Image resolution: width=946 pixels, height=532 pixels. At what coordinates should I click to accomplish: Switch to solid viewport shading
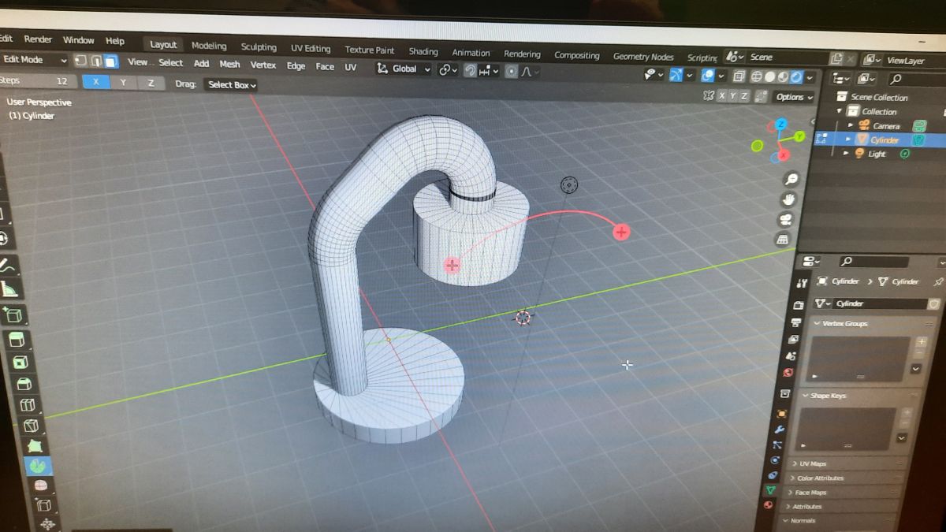click(770, 77)
